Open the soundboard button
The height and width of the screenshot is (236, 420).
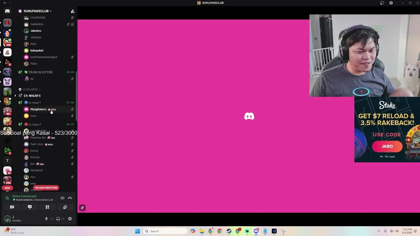coord(65,207)
